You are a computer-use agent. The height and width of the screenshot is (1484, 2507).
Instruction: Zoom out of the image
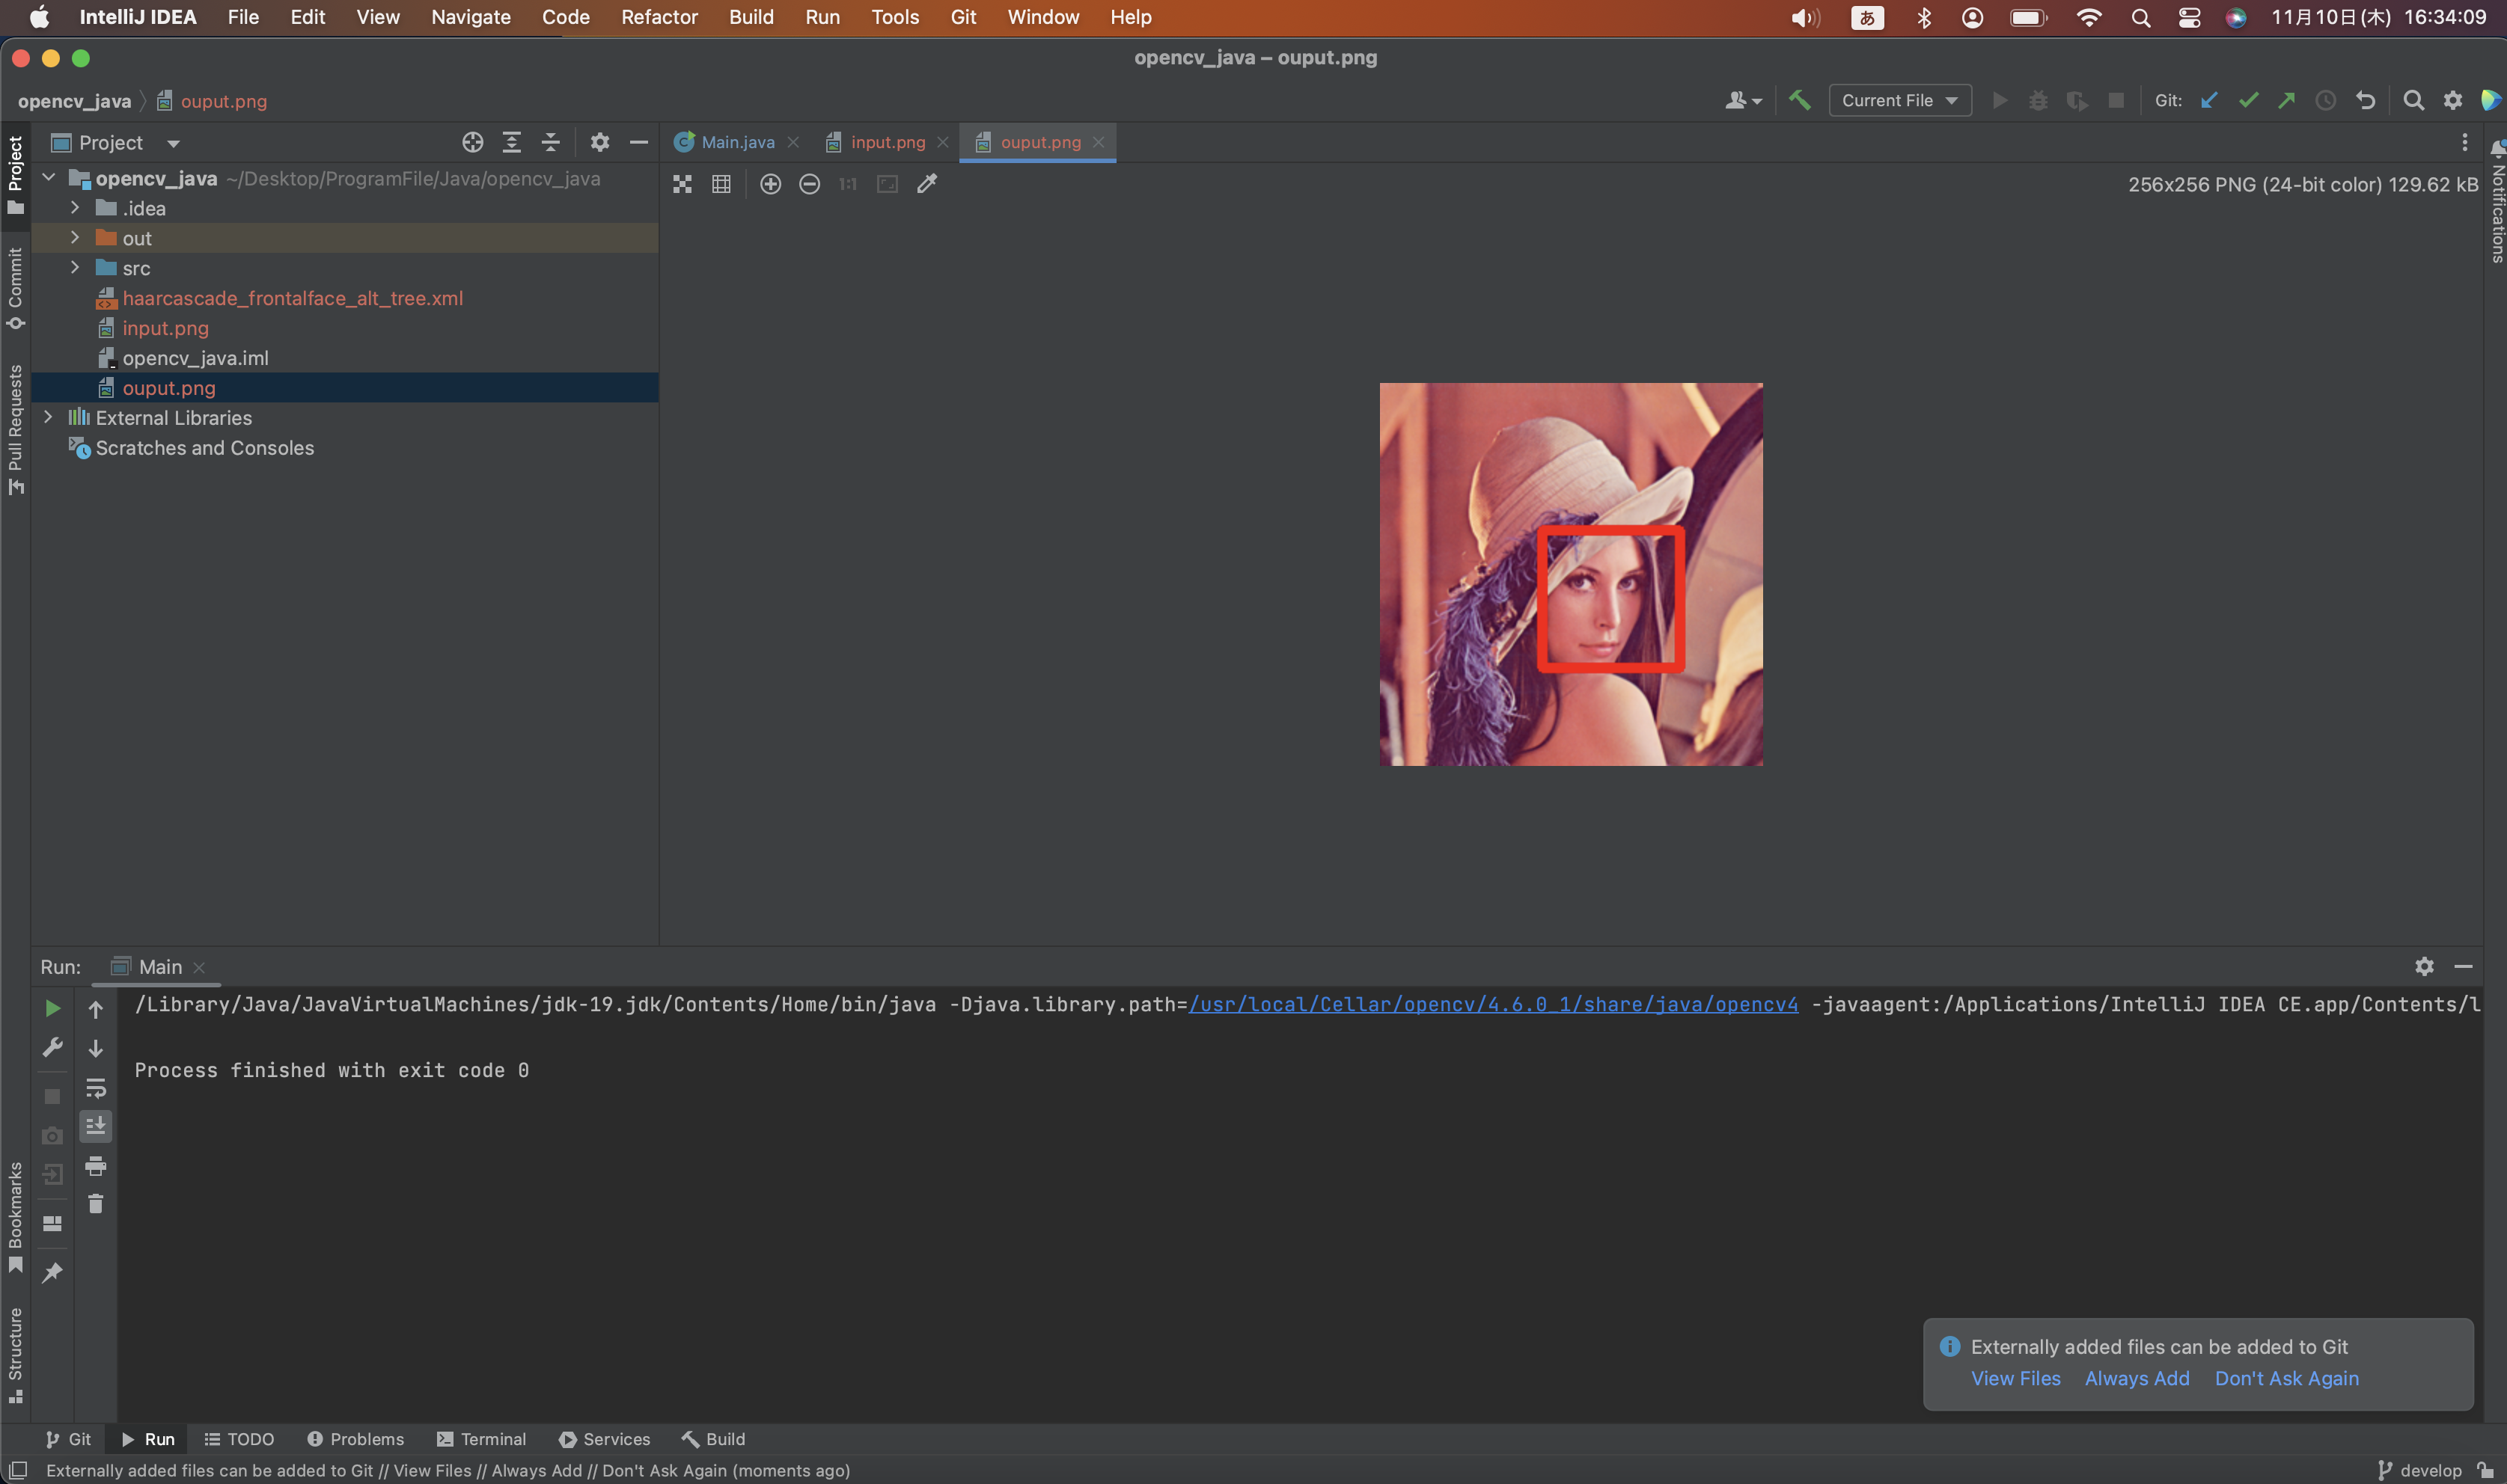[809, 184]
